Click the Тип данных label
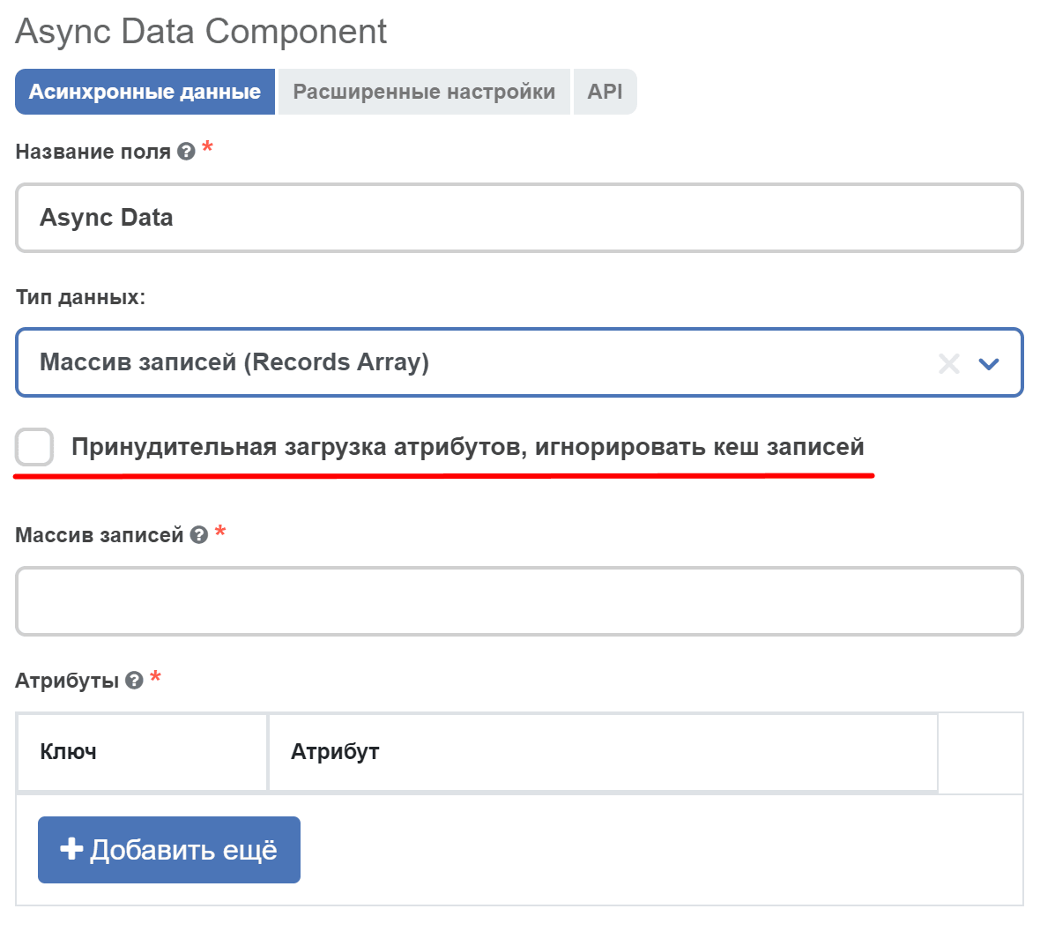Viewport: 1055px width, 946px height. coord(80,297)
